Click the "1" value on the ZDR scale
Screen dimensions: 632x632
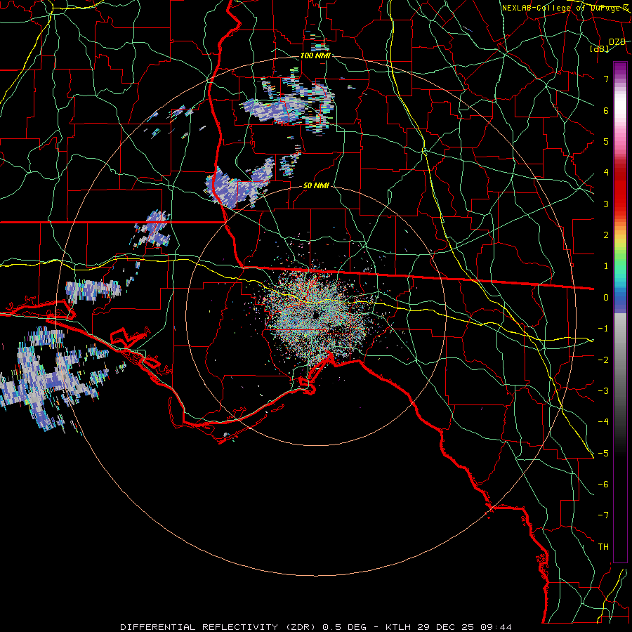(606, 266)
